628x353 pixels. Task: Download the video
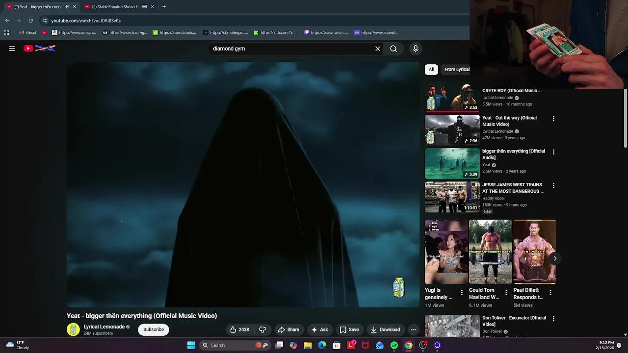tap(385, 329)
